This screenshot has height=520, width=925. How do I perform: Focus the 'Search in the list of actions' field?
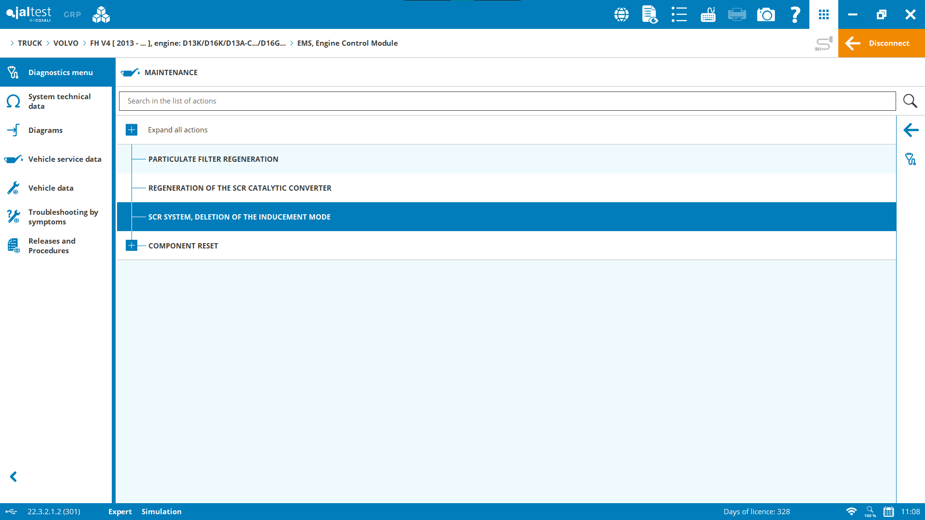pyautogui.click(x=507, y=101)
